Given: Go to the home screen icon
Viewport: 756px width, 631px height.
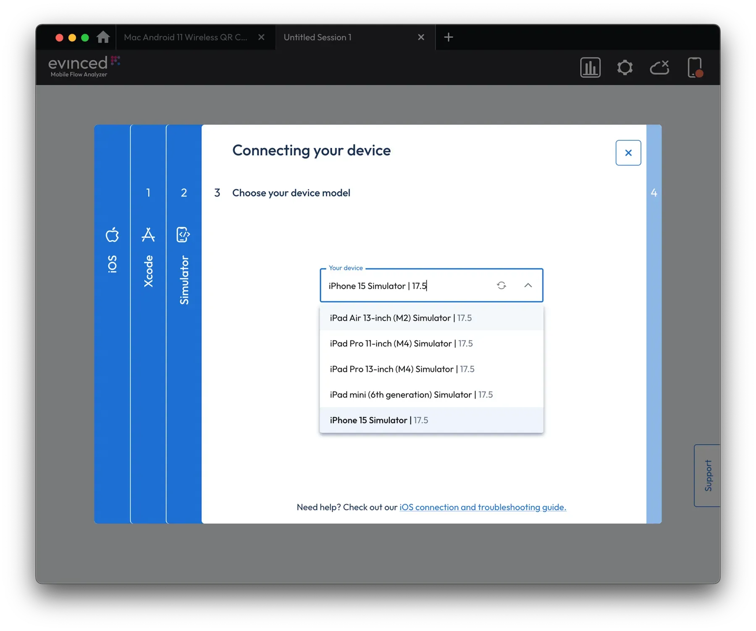Looking at the screenshot, I should click(x=103, y=37).
